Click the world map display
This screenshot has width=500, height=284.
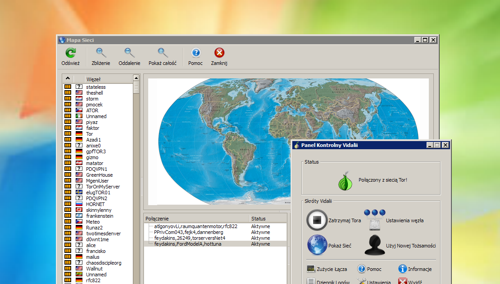pos(288,142)
